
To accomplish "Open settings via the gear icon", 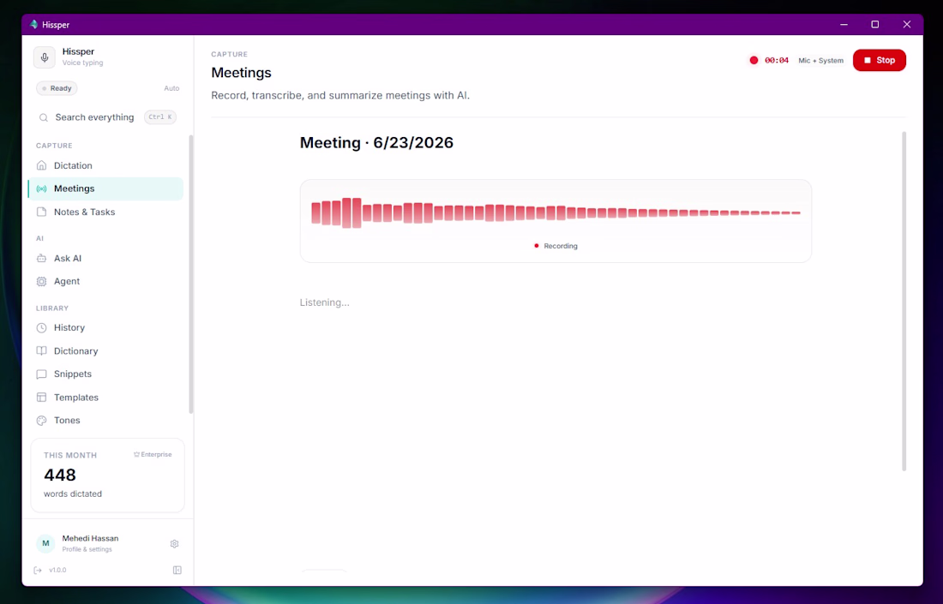I will coord(174,544).
